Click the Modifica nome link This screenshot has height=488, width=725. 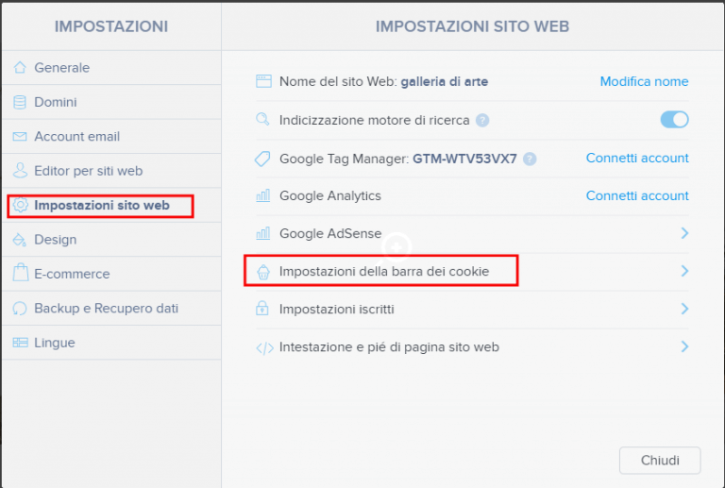click(644, 81)
